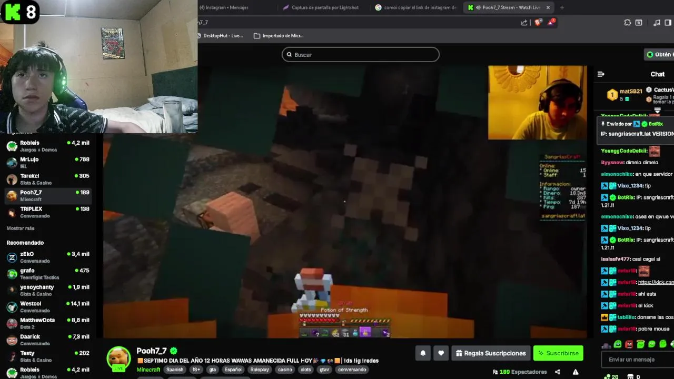Select the casino tag
The image size is (674, 379).
pos(285,370)
